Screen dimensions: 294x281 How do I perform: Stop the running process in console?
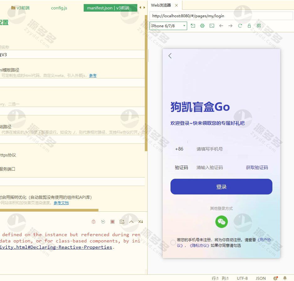[x=113, y=222]
